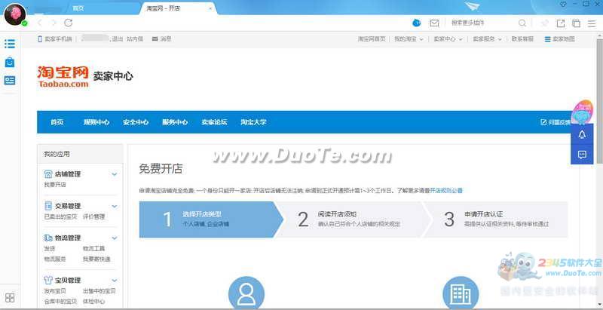Open 安全中心 in the navigation bar
Screen dimensions: 603x310
click(x=136, y=122)
